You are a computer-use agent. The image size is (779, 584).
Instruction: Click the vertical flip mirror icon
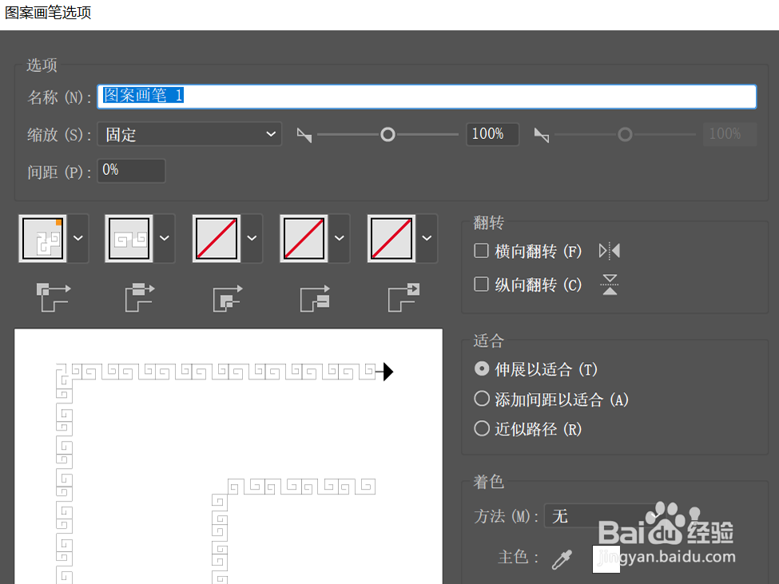tap(610, 284)
